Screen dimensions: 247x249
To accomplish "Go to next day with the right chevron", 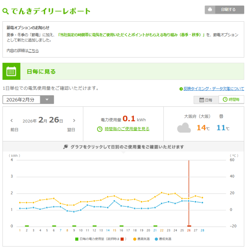I will (x=74, y=121).
